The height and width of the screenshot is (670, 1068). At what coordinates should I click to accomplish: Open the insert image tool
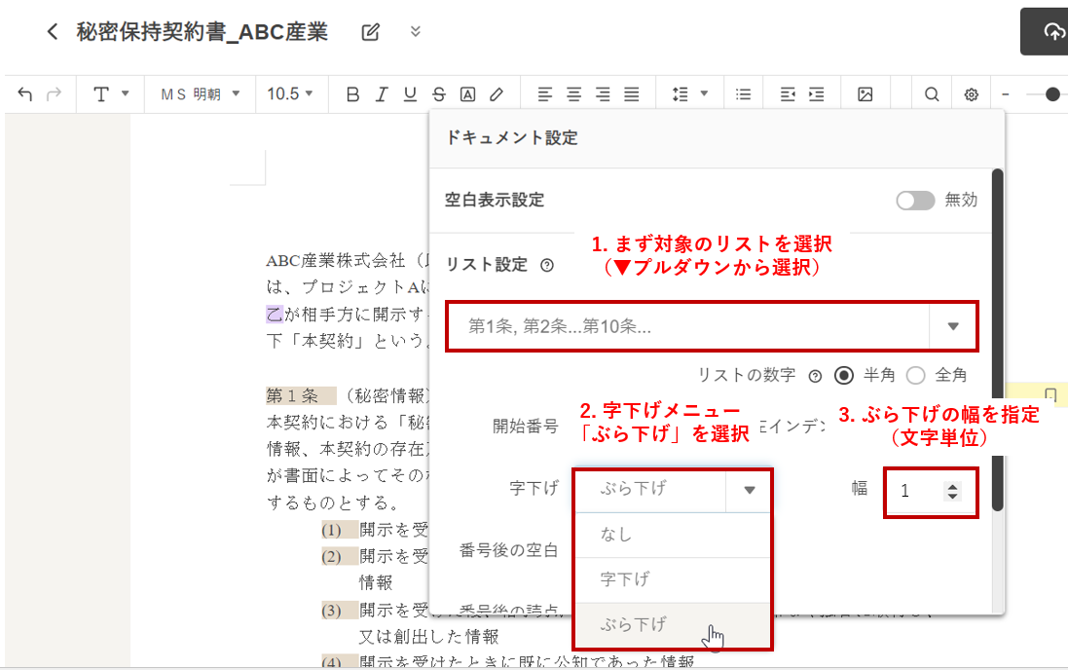pos(865,94)
